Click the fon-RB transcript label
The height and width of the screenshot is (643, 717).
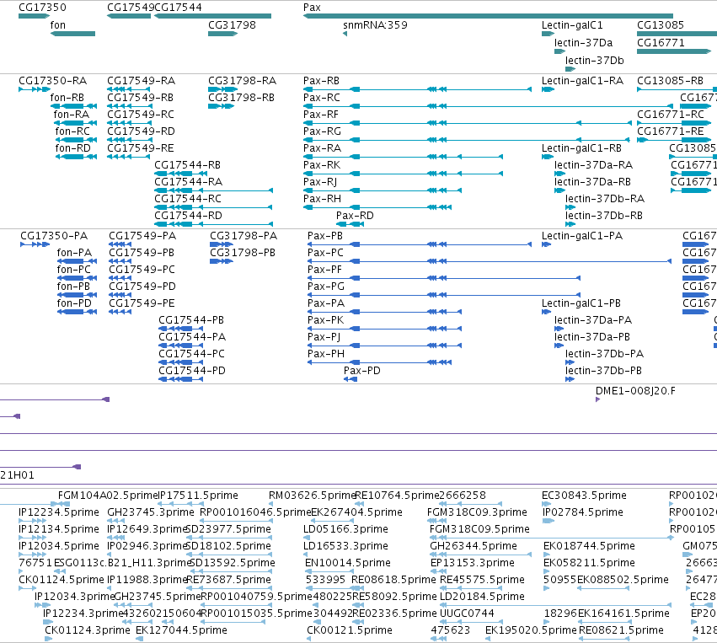[67, 98]
